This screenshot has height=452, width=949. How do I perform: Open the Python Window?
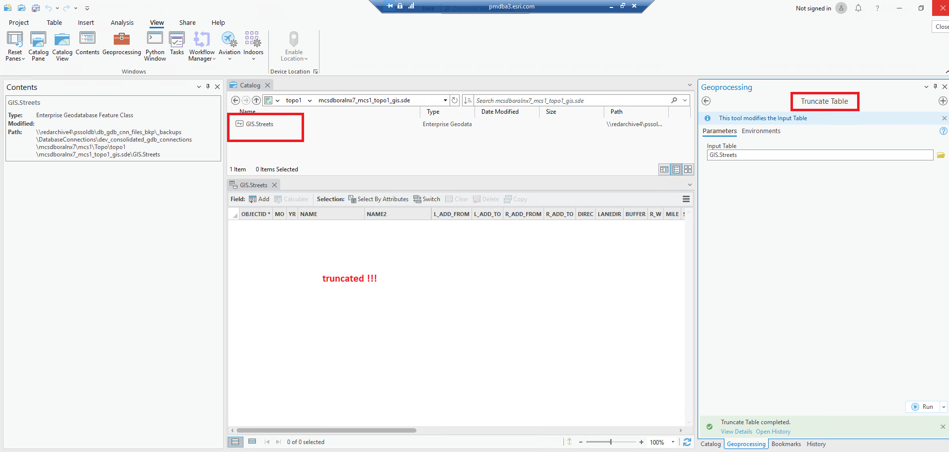tap(155, 46)
